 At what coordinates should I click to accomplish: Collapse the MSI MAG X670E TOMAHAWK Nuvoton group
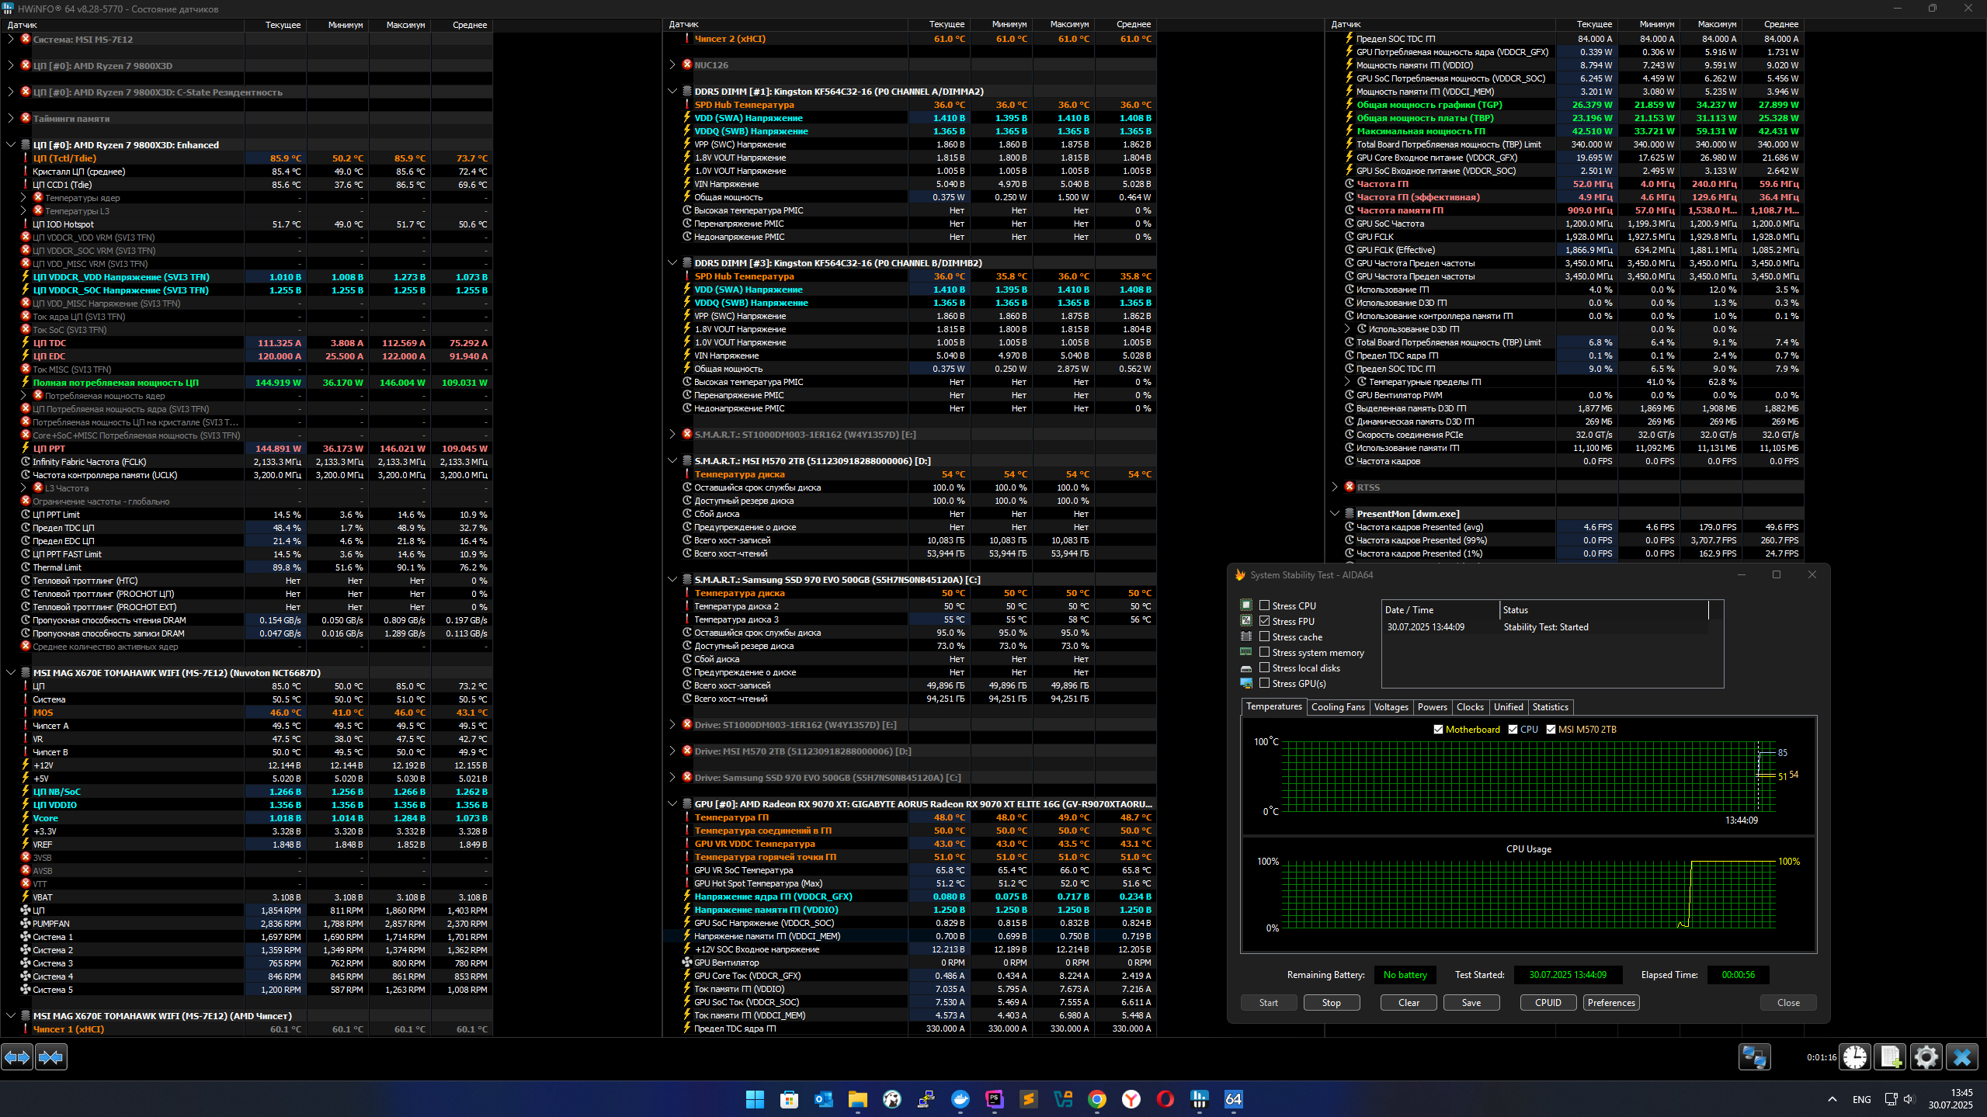11,673
